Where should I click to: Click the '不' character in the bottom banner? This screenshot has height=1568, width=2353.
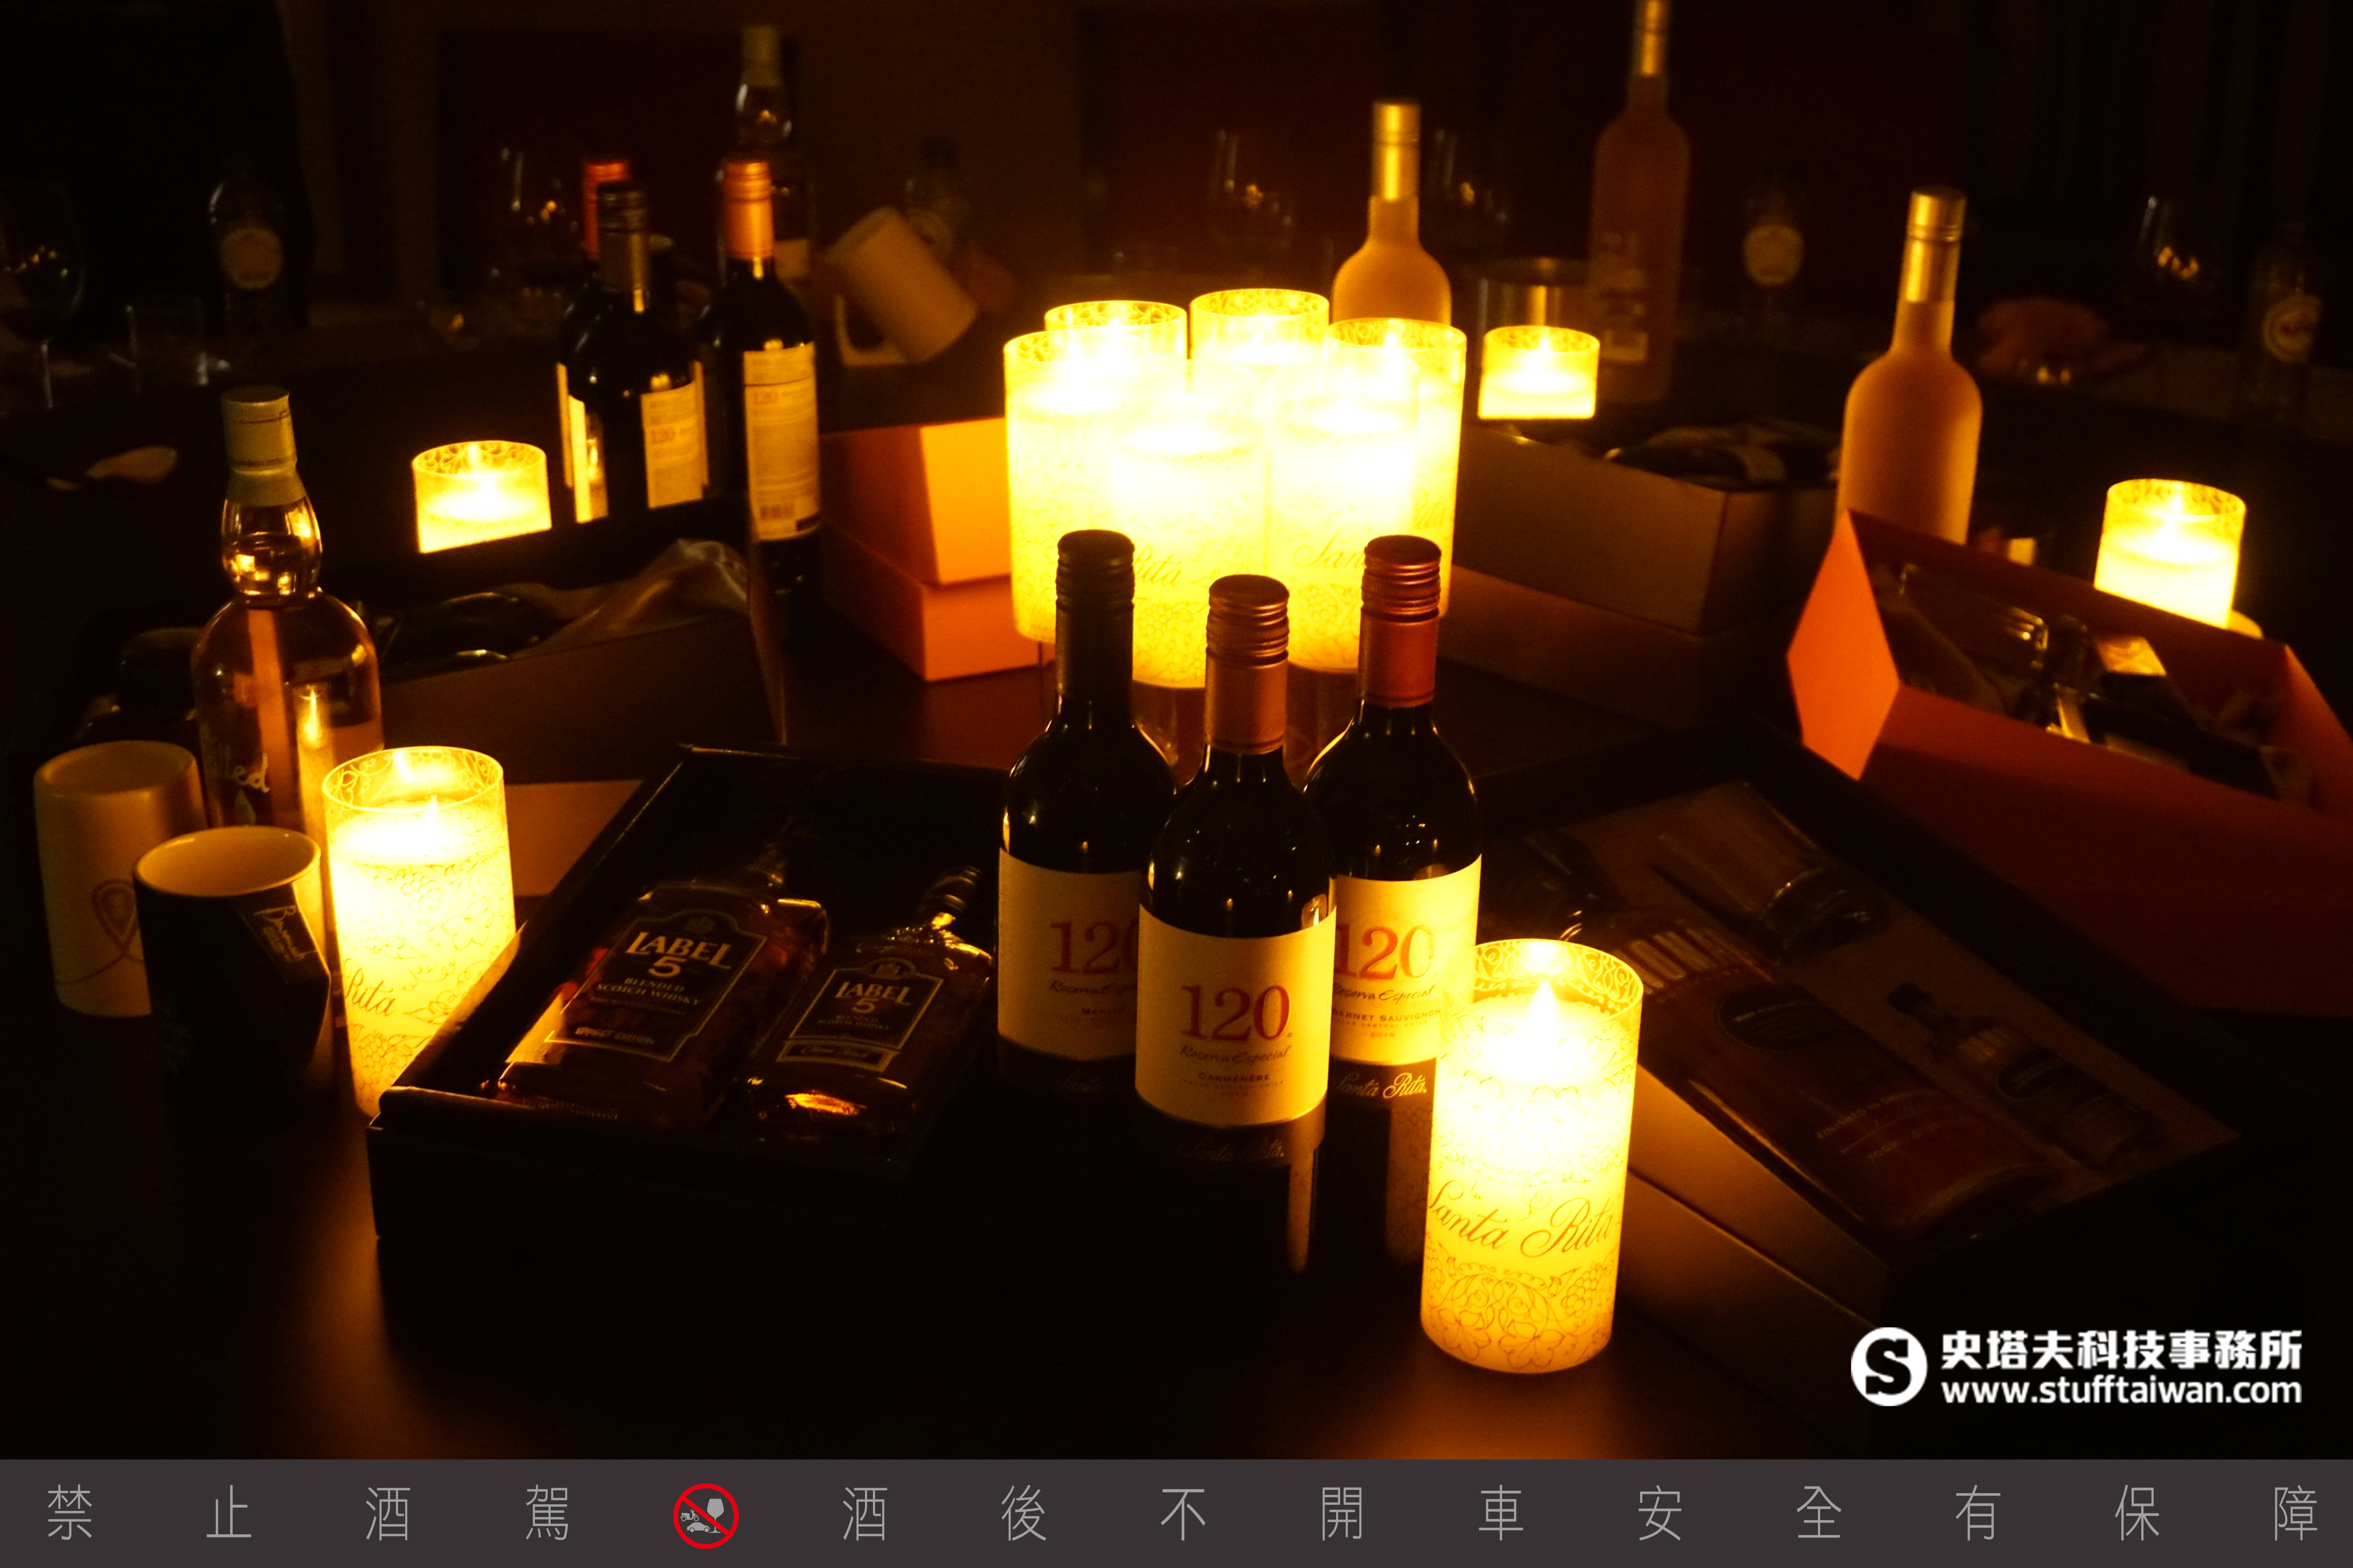tap(1184, 1514)
